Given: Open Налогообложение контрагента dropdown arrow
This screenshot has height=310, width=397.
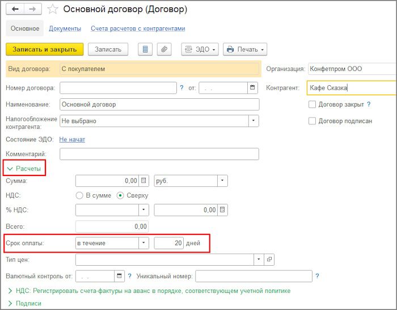Looking at the screenshot, I should [253, 121].
